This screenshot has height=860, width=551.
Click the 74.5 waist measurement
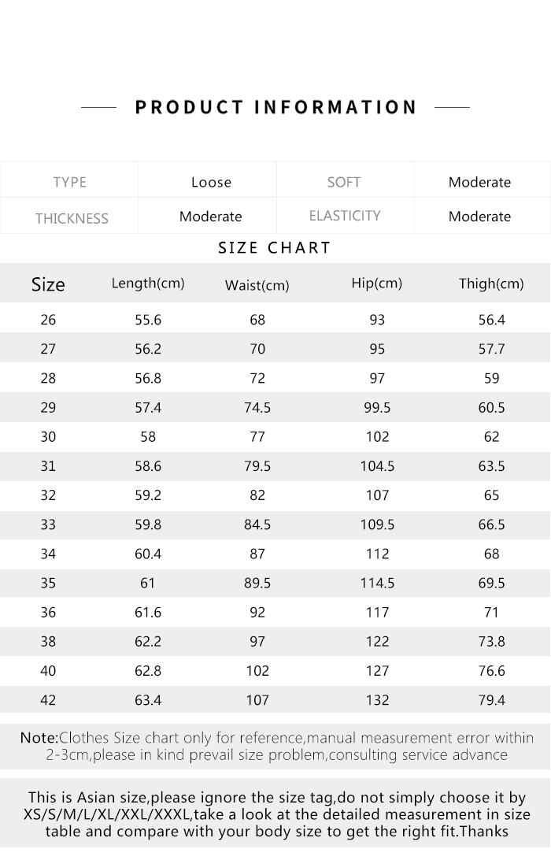click(257, 408)
